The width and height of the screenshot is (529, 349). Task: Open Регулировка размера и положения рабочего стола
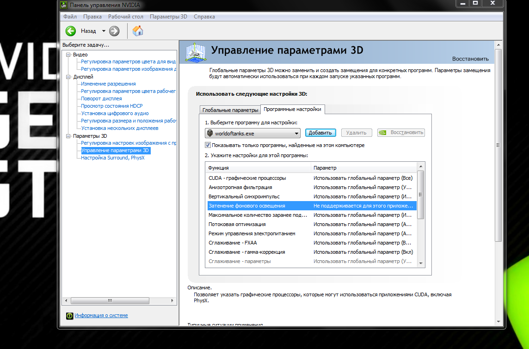tap(128, 121)
